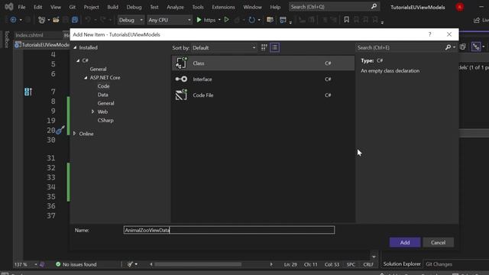Switch dialog to small icons view
The height and width of the screenshot is (275, 489).
(264, 47)
